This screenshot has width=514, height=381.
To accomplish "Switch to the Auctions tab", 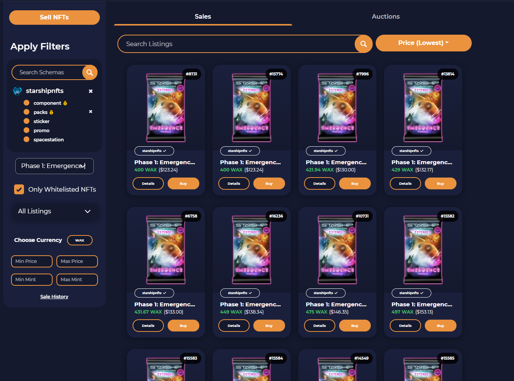I will 386,17.
